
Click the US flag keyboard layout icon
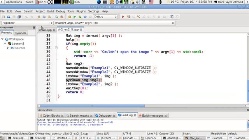pos(151,2)
